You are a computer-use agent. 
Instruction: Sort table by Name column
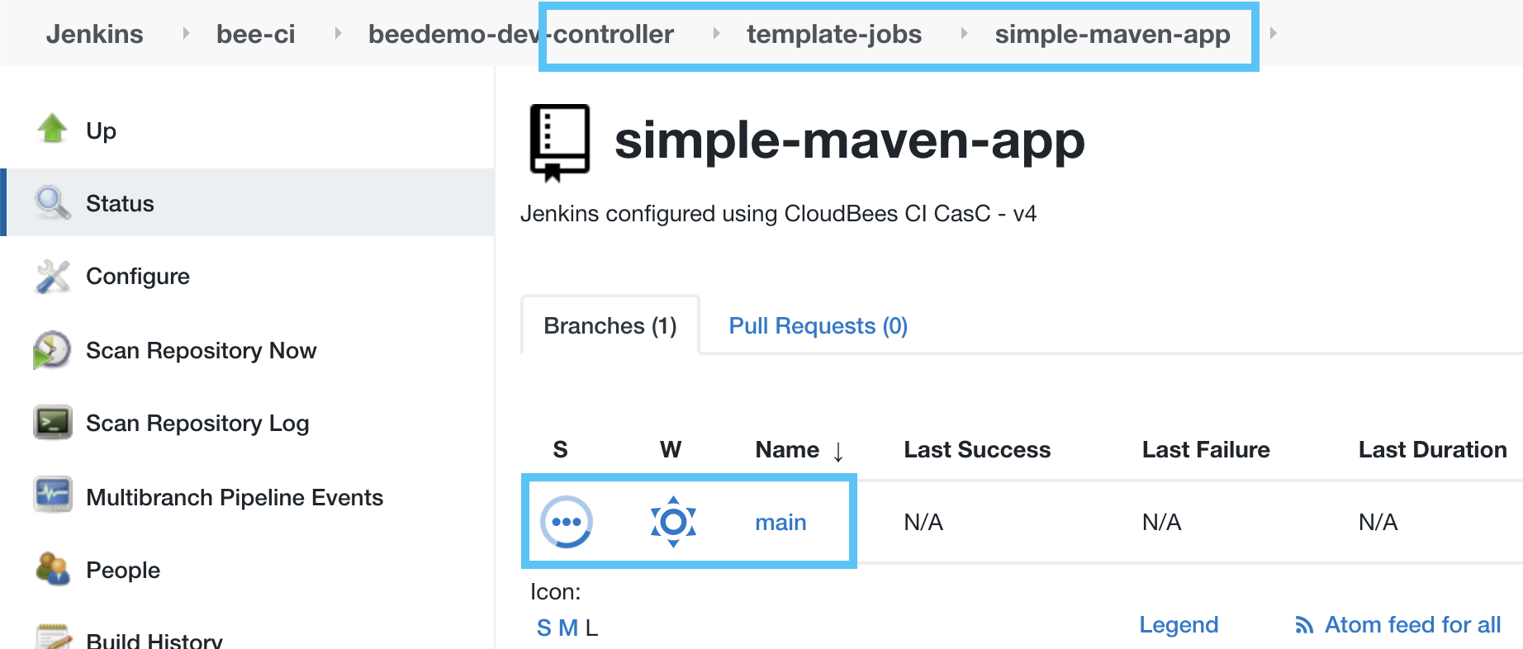click(799, 450)
